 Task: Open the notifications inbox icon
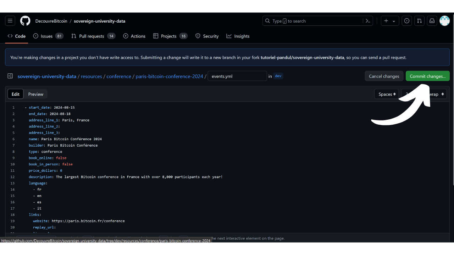pyautogui.click(x=432, y=21)
